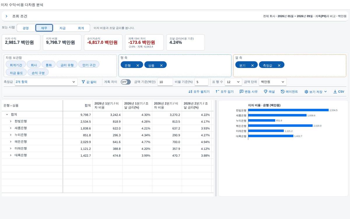350x219 pixels.
Task: Click the 누리은행 bar in chart
Action: pyautogui.click(x=262, y=120)
